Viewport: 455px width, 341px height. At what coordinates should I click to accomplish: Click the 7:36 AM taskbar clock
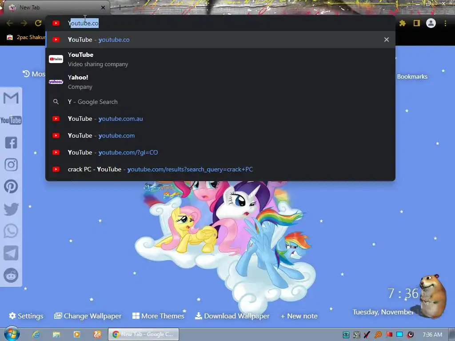click(432, 335)
